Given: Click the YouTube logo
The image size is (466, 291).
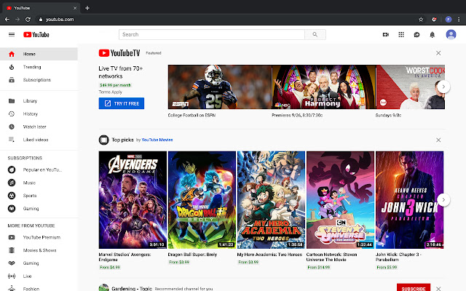Looking at the screenshot, I should click(x=36, y=35).
